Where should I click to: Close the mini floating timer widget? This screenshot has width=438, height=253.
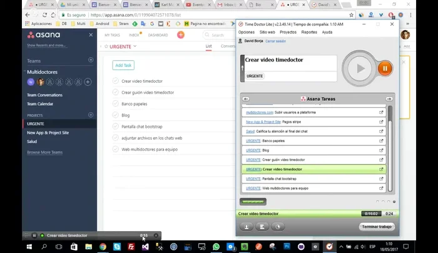pos(156,235)
